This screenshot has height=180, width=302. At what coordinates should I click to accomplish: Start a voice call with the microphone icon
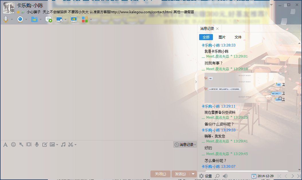[x=5, y=19]
